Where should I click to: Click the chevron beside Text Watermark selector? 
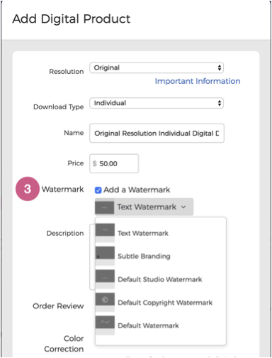click(x=183, y=207)
